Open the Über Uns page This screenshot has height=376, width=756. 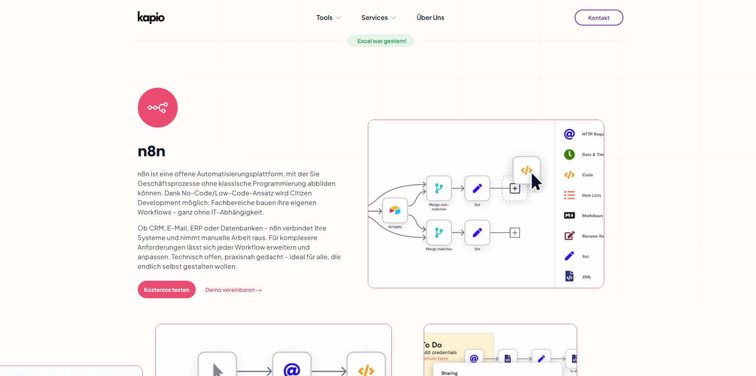pos(430,18)
